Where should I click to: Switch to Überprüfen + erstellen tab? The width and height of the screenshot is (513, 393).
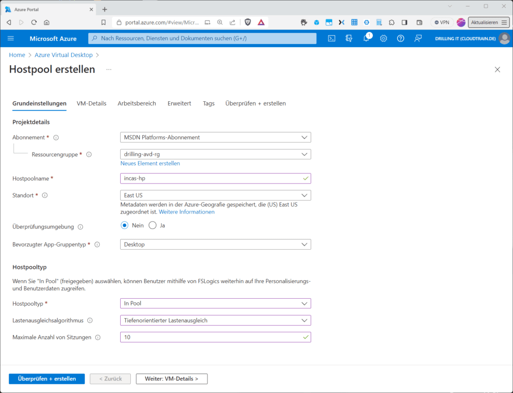pyautogui.click(x=255, y=103)
